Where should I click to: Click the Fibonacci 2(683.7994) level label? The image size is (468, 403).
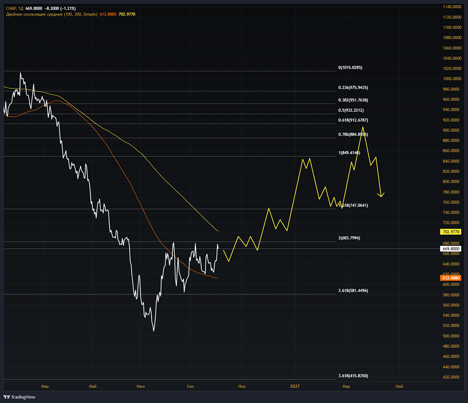click(349, 238)
